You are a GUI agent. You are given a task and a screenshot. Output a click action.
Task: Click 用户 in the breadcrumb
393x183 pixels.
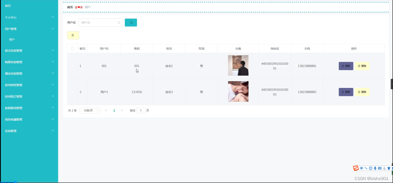88,7
